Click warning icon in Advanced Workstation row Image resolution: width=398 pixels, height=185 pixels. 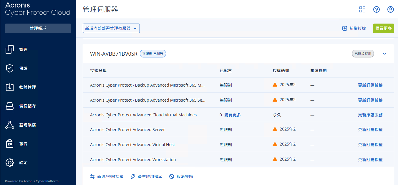pos(275,159)
